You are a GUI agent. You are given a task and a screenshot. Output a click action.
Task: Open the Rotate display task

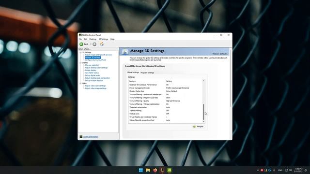(x=91, y=70)
